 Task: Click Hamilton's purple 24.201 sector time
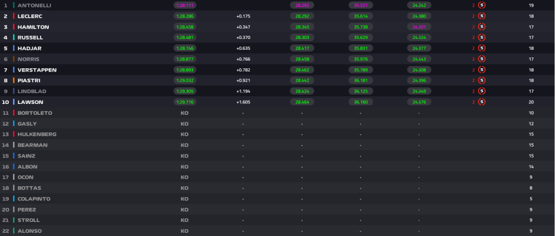click(x=419, y=27)
